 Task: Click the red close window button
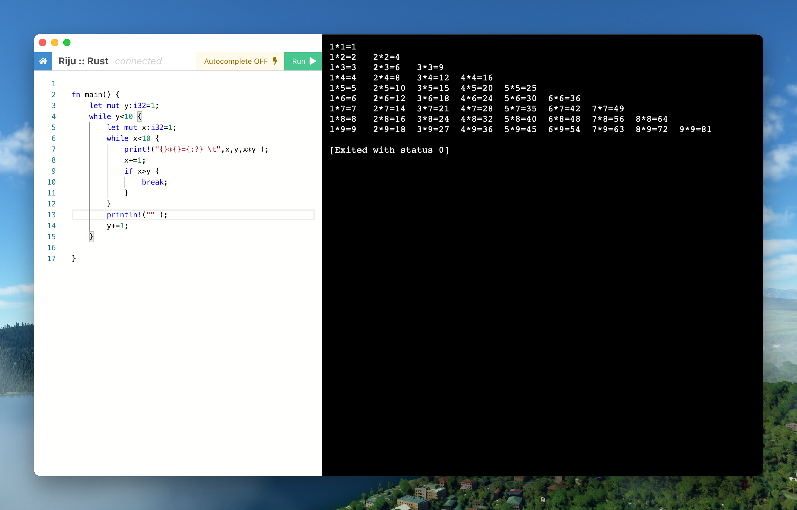(43, 42)
